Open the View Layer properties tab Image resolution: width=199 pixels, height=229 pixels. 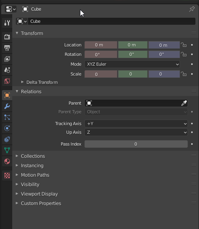coord(7,59)
